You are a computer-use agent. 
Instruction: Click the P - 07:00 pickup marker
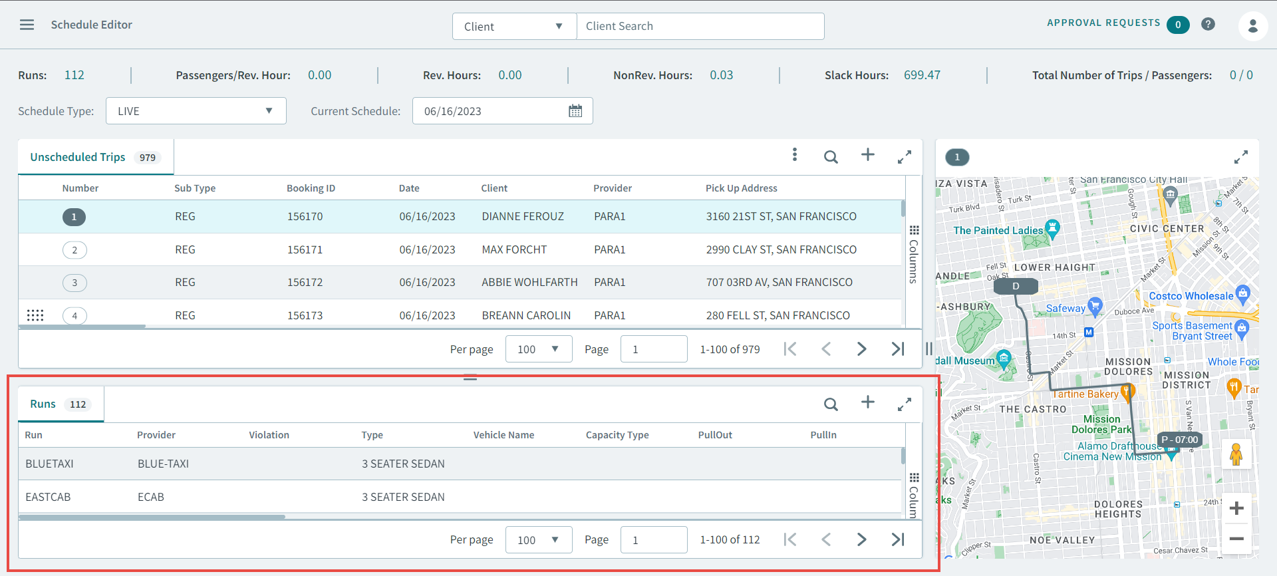1180,440
